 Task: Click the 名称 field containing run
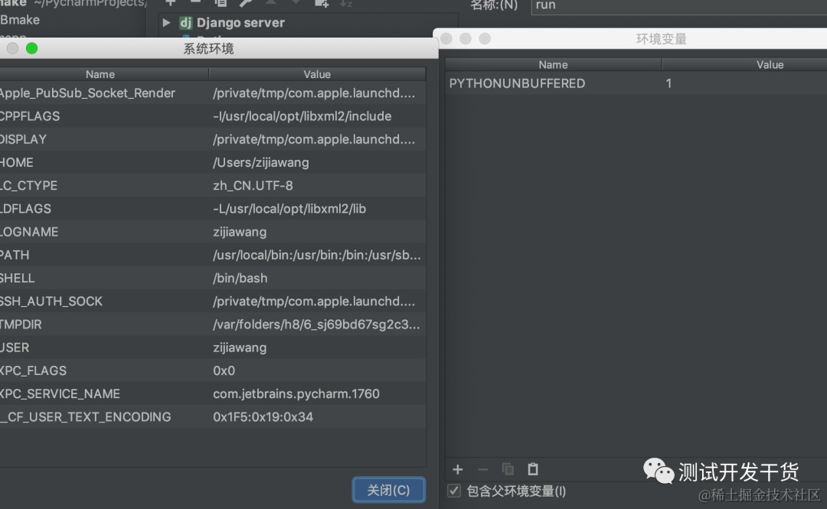(x=678, y=6)
